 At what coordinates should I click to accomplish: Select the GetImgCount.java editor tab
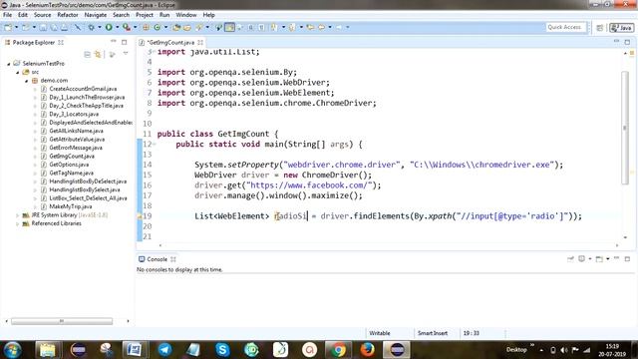(170, 42)
